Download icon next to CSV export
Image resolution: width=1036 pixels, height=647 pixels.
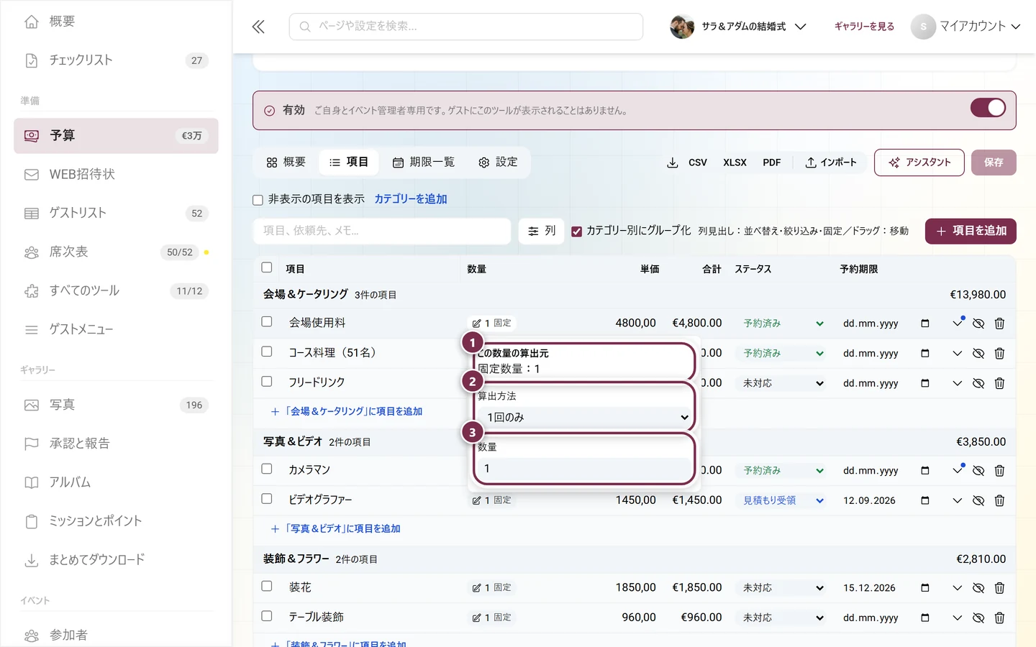[x=673, y=162]
